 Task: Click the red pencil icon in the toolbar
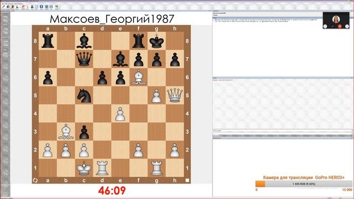[x=23, y=7]
